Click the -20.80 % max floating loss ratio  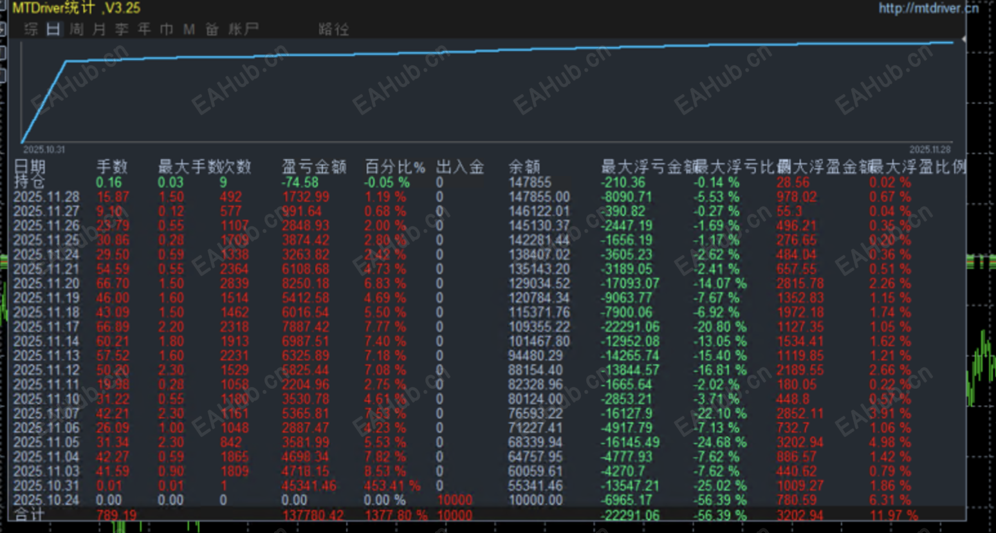[720, 327]
